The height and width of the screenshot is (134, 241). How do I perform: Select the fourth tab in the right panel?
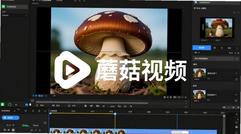pyautogui.click(x=229, y=48)
